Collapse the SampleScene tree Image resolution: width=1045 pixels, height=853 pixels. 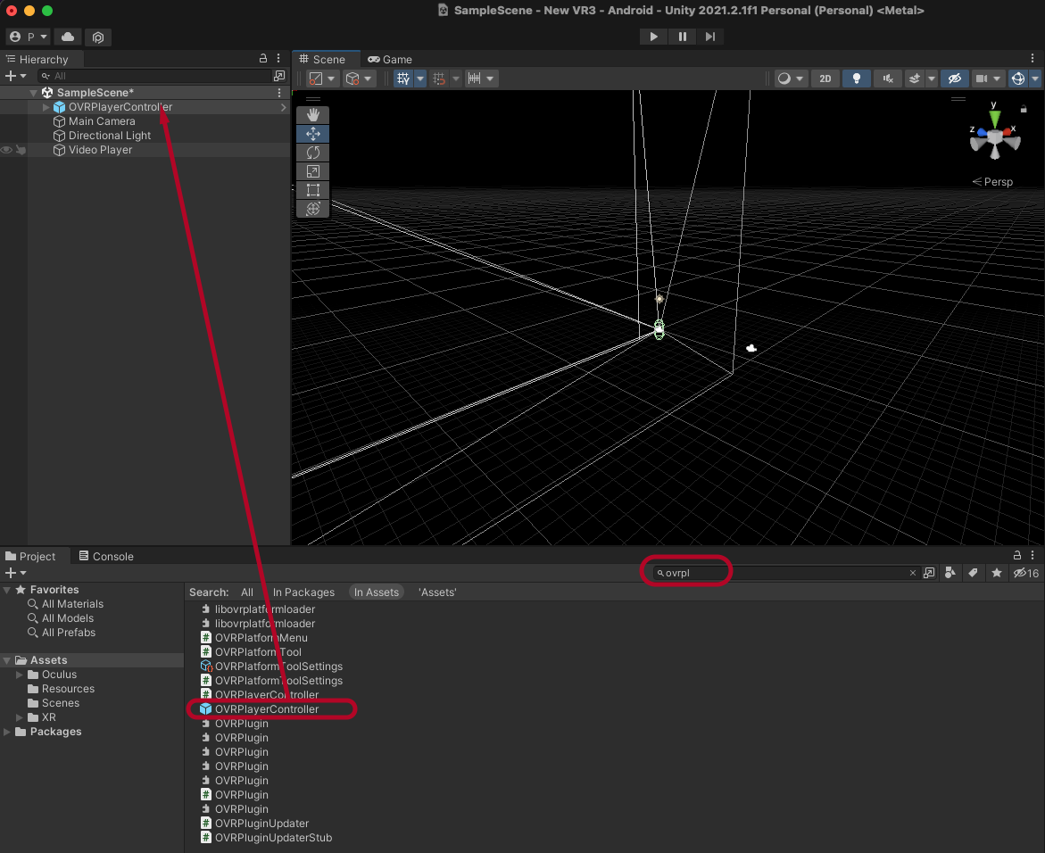[34, 93]
